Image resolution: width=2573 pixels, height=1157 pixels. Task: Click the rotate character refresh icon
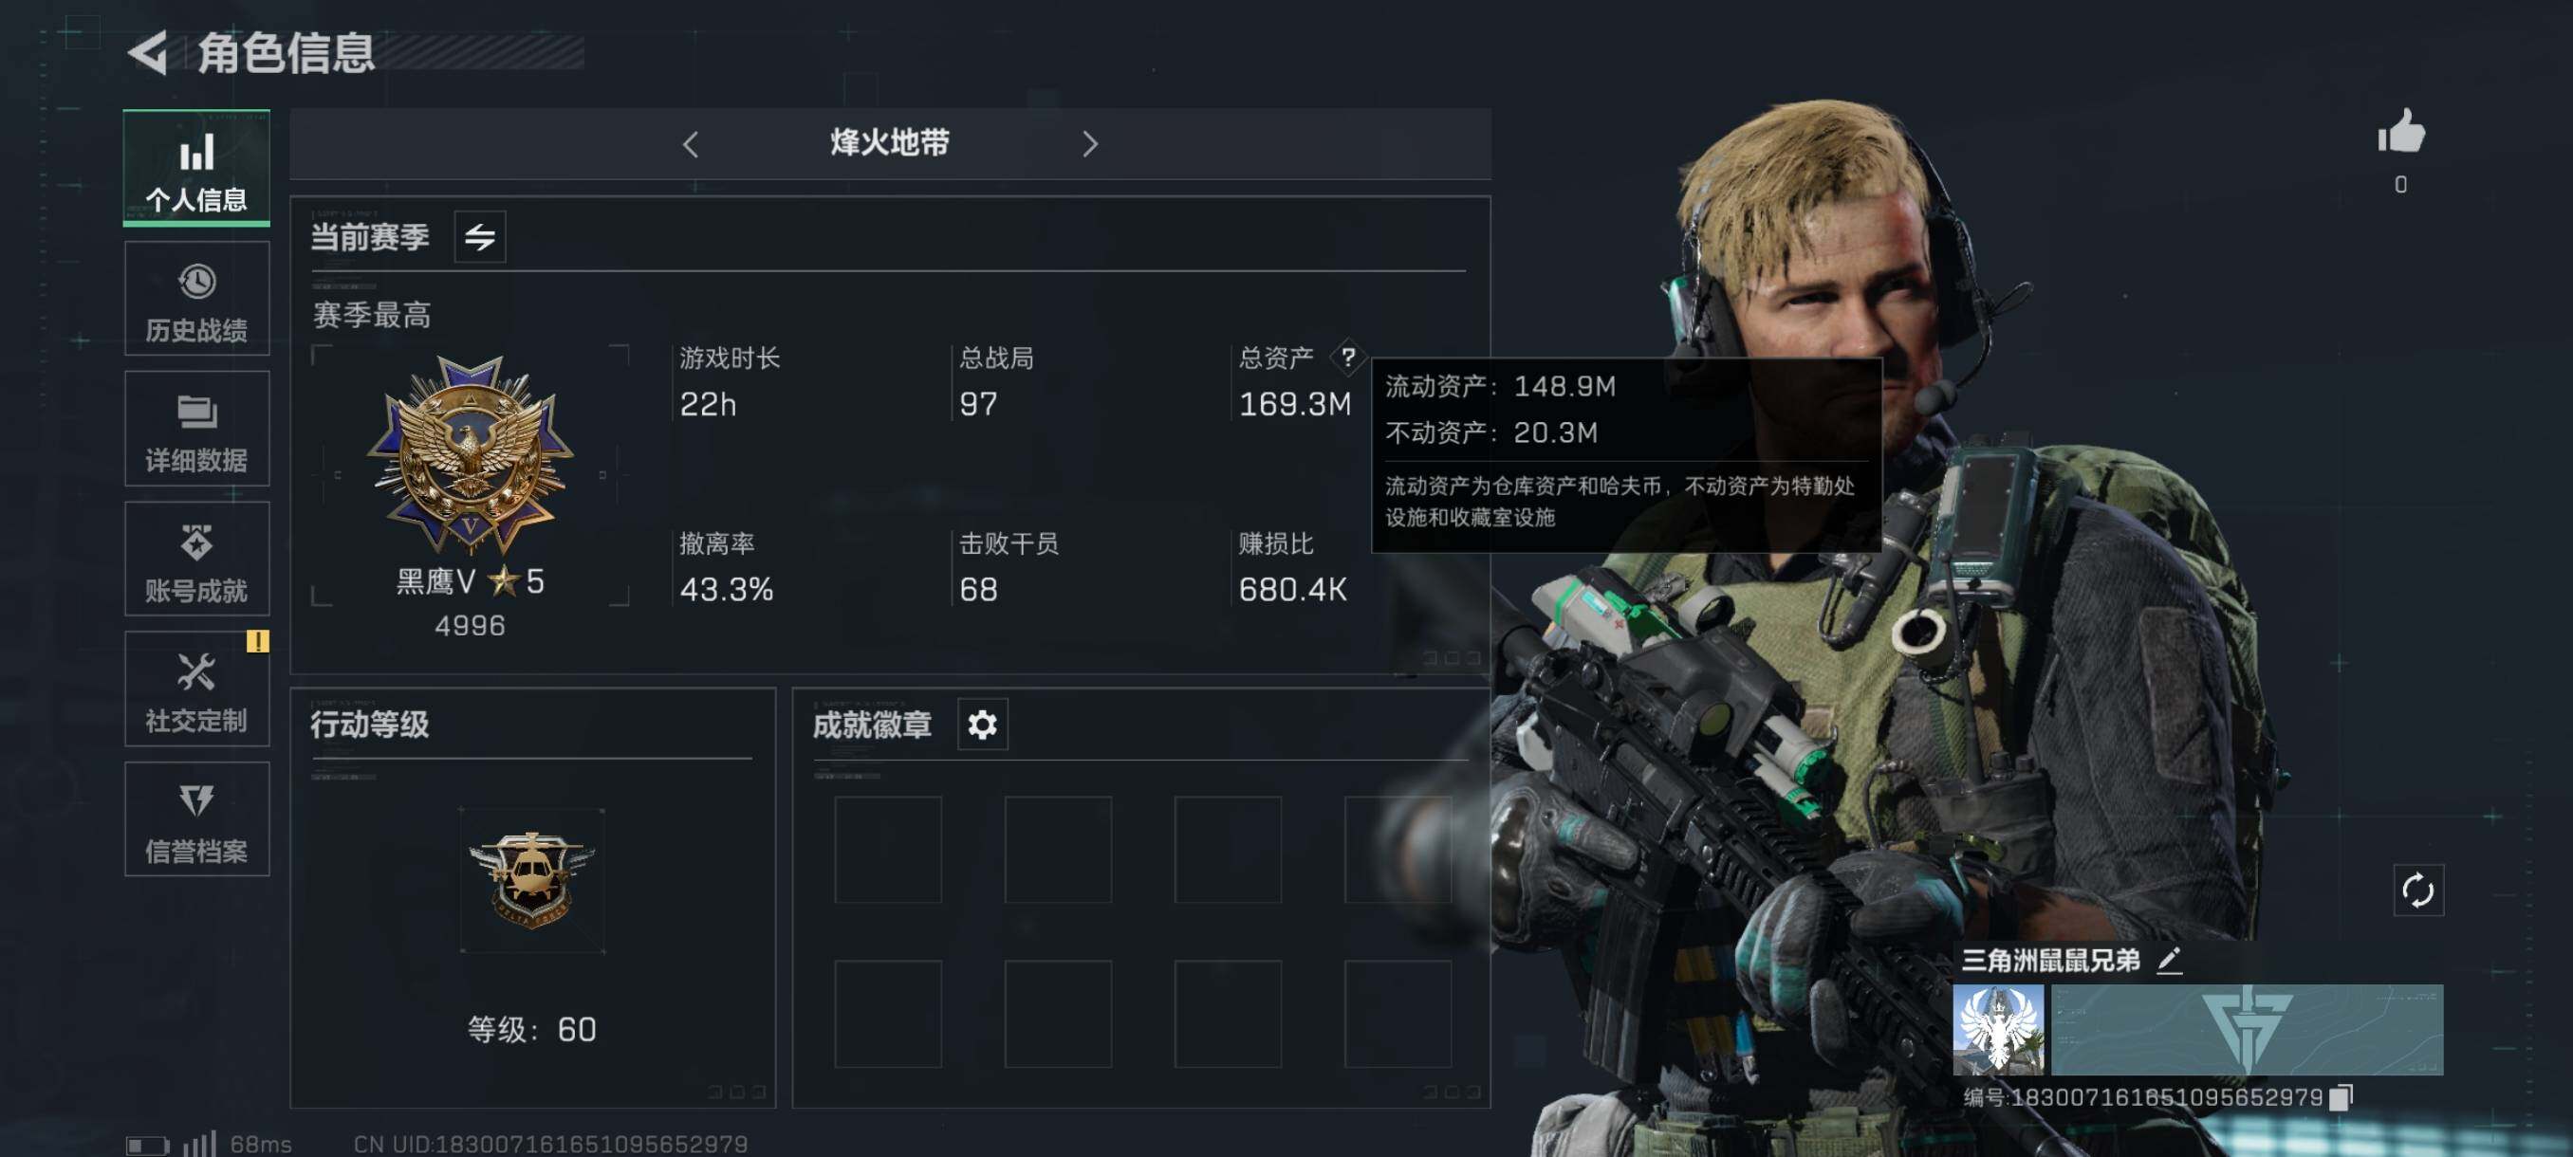click(x=2418, y=890)
